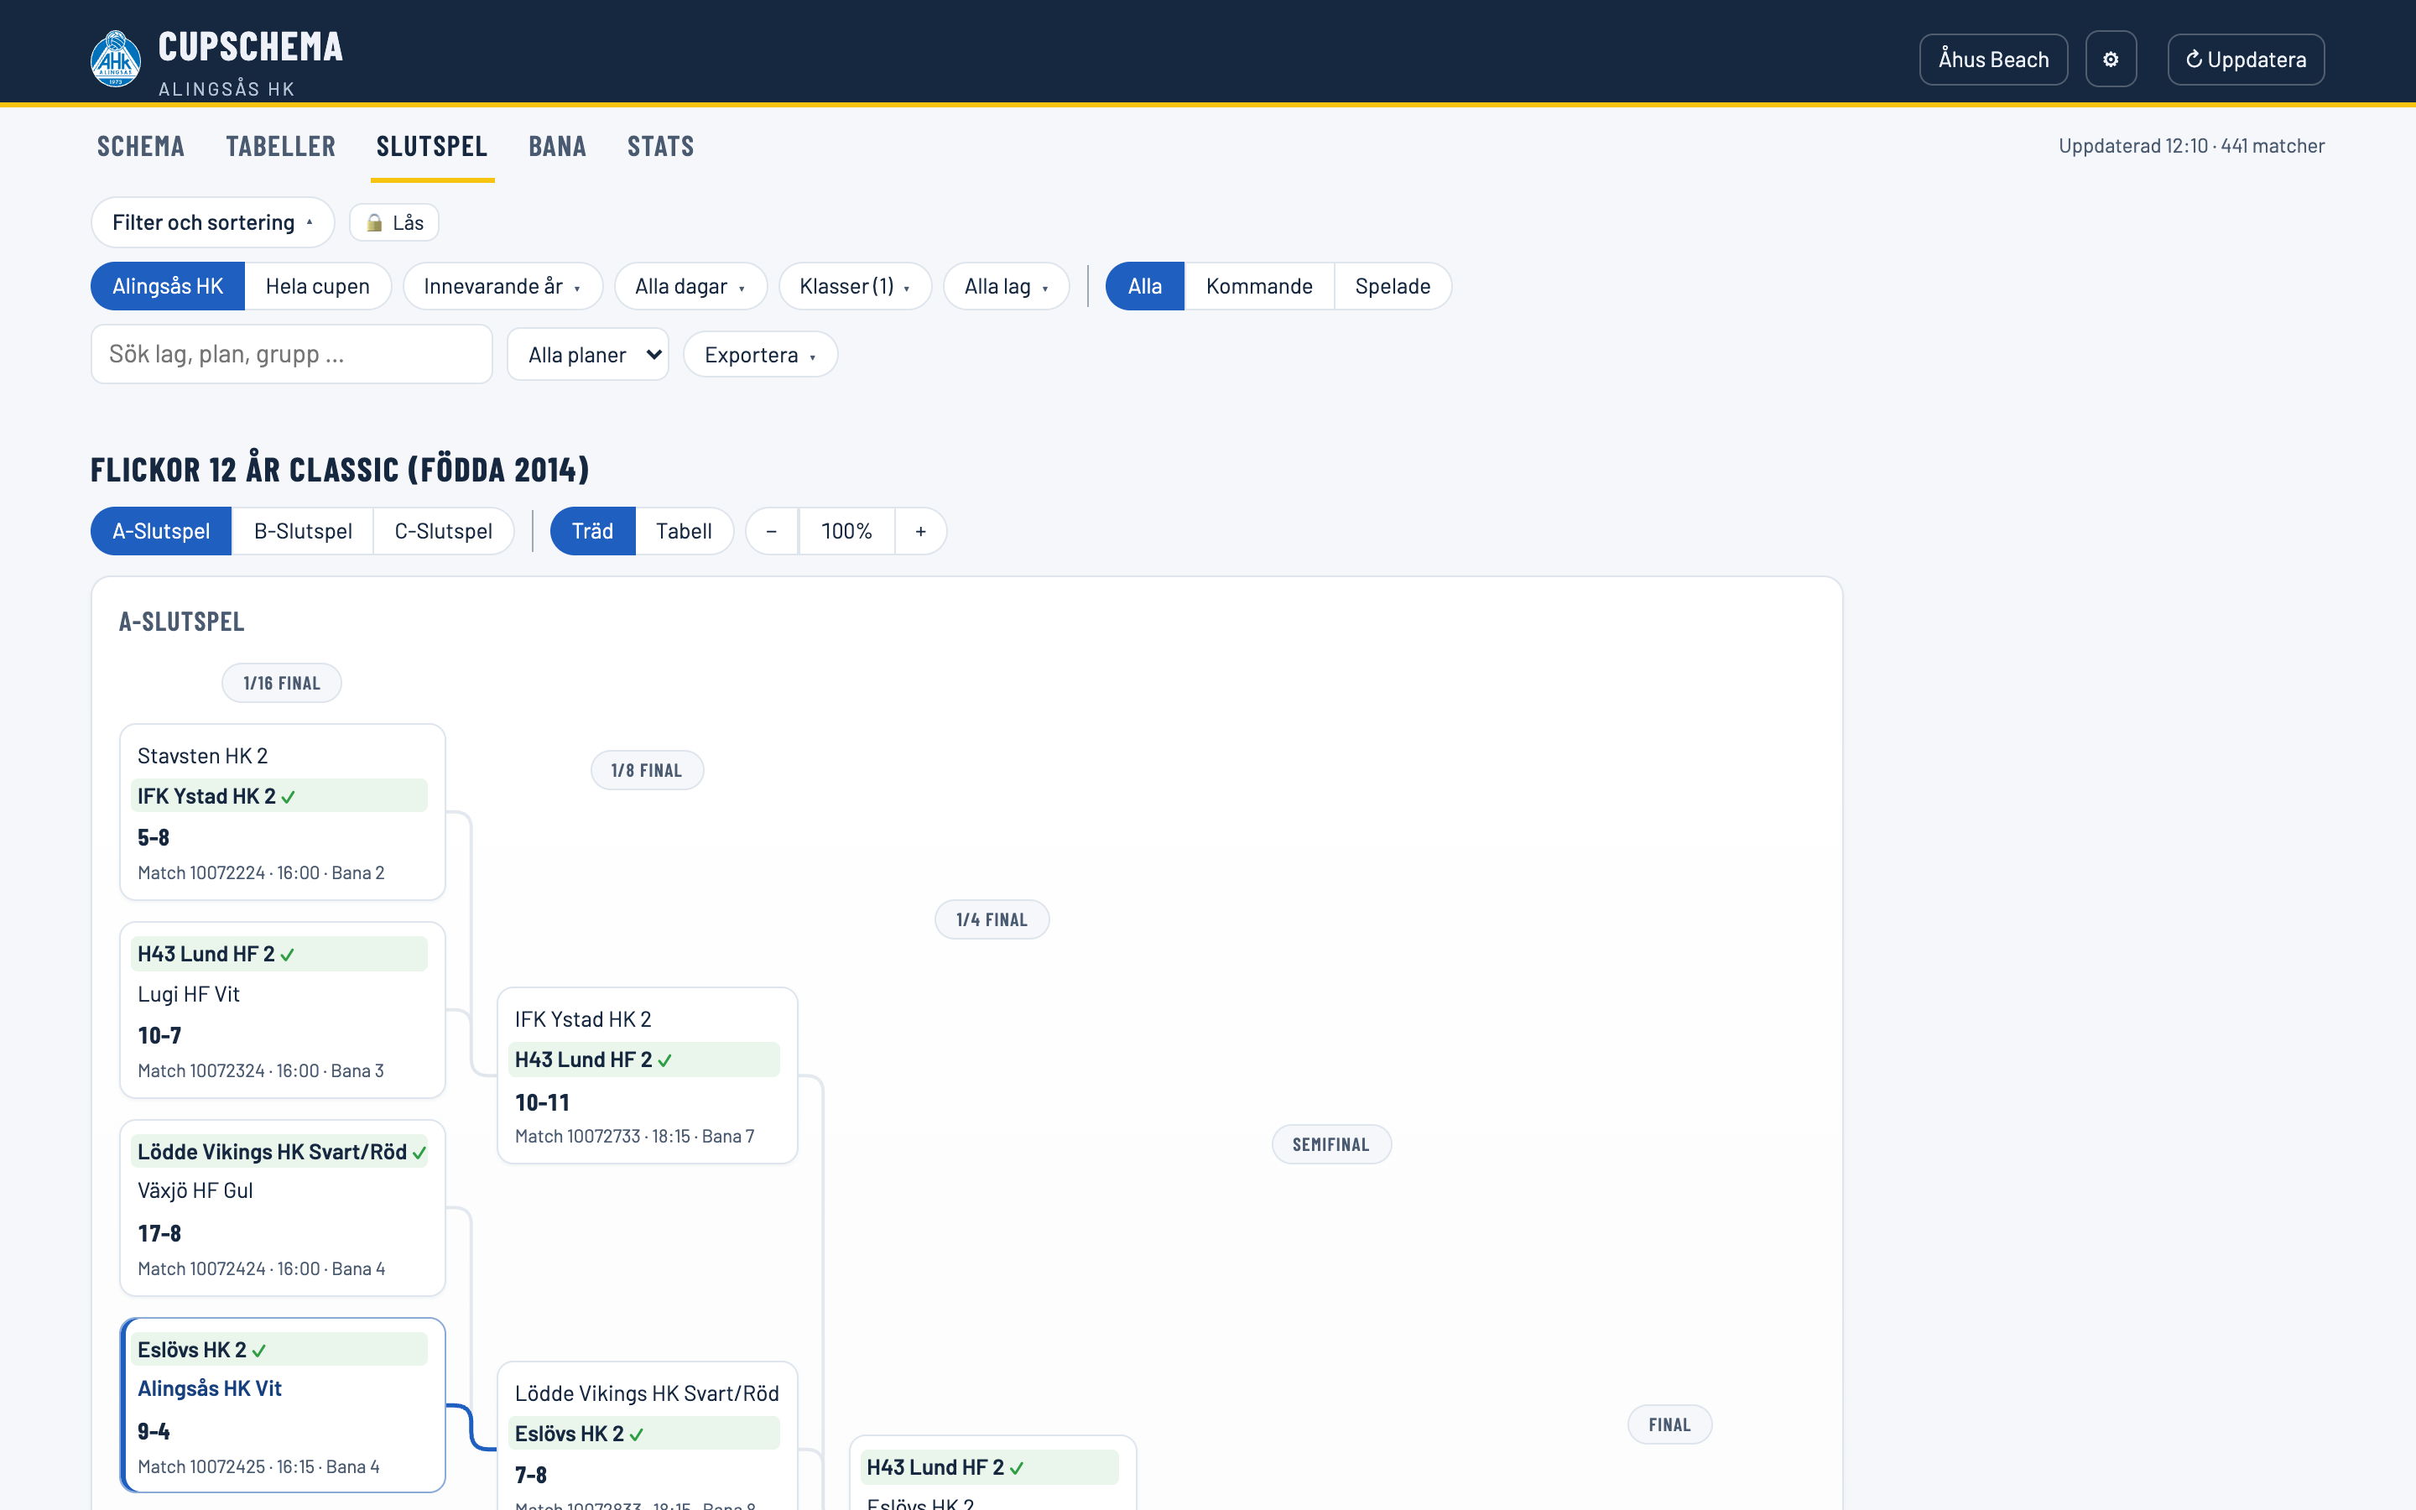Screen dimensions: 2416x1510
Task: Click the 17-8 score text
Action: pos(159,1234)
